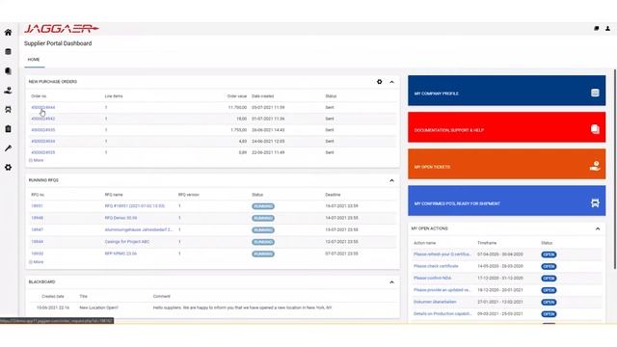Click OPEN badge for Please check certificate
Screen dimensions: 617x347
click(x=549, y=267)
